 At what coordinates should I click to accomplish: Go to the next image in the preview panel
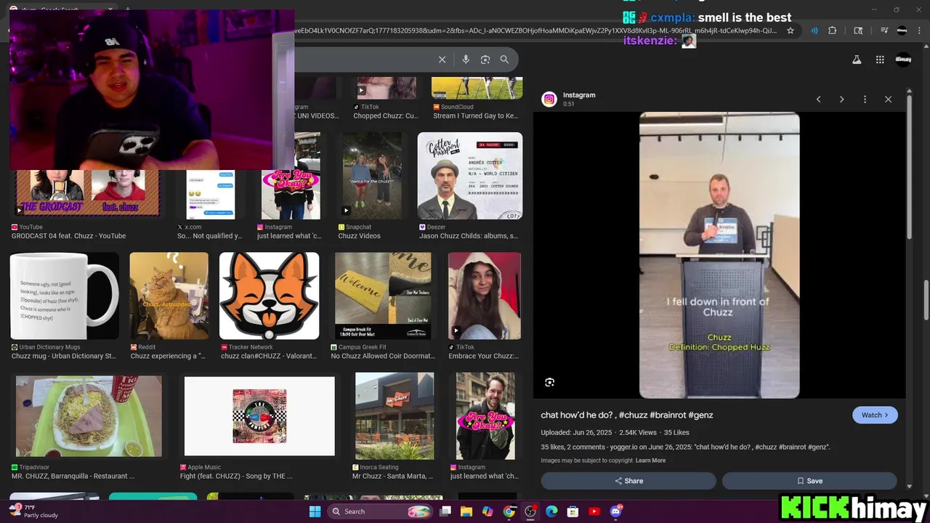click(x=841, y=100)
